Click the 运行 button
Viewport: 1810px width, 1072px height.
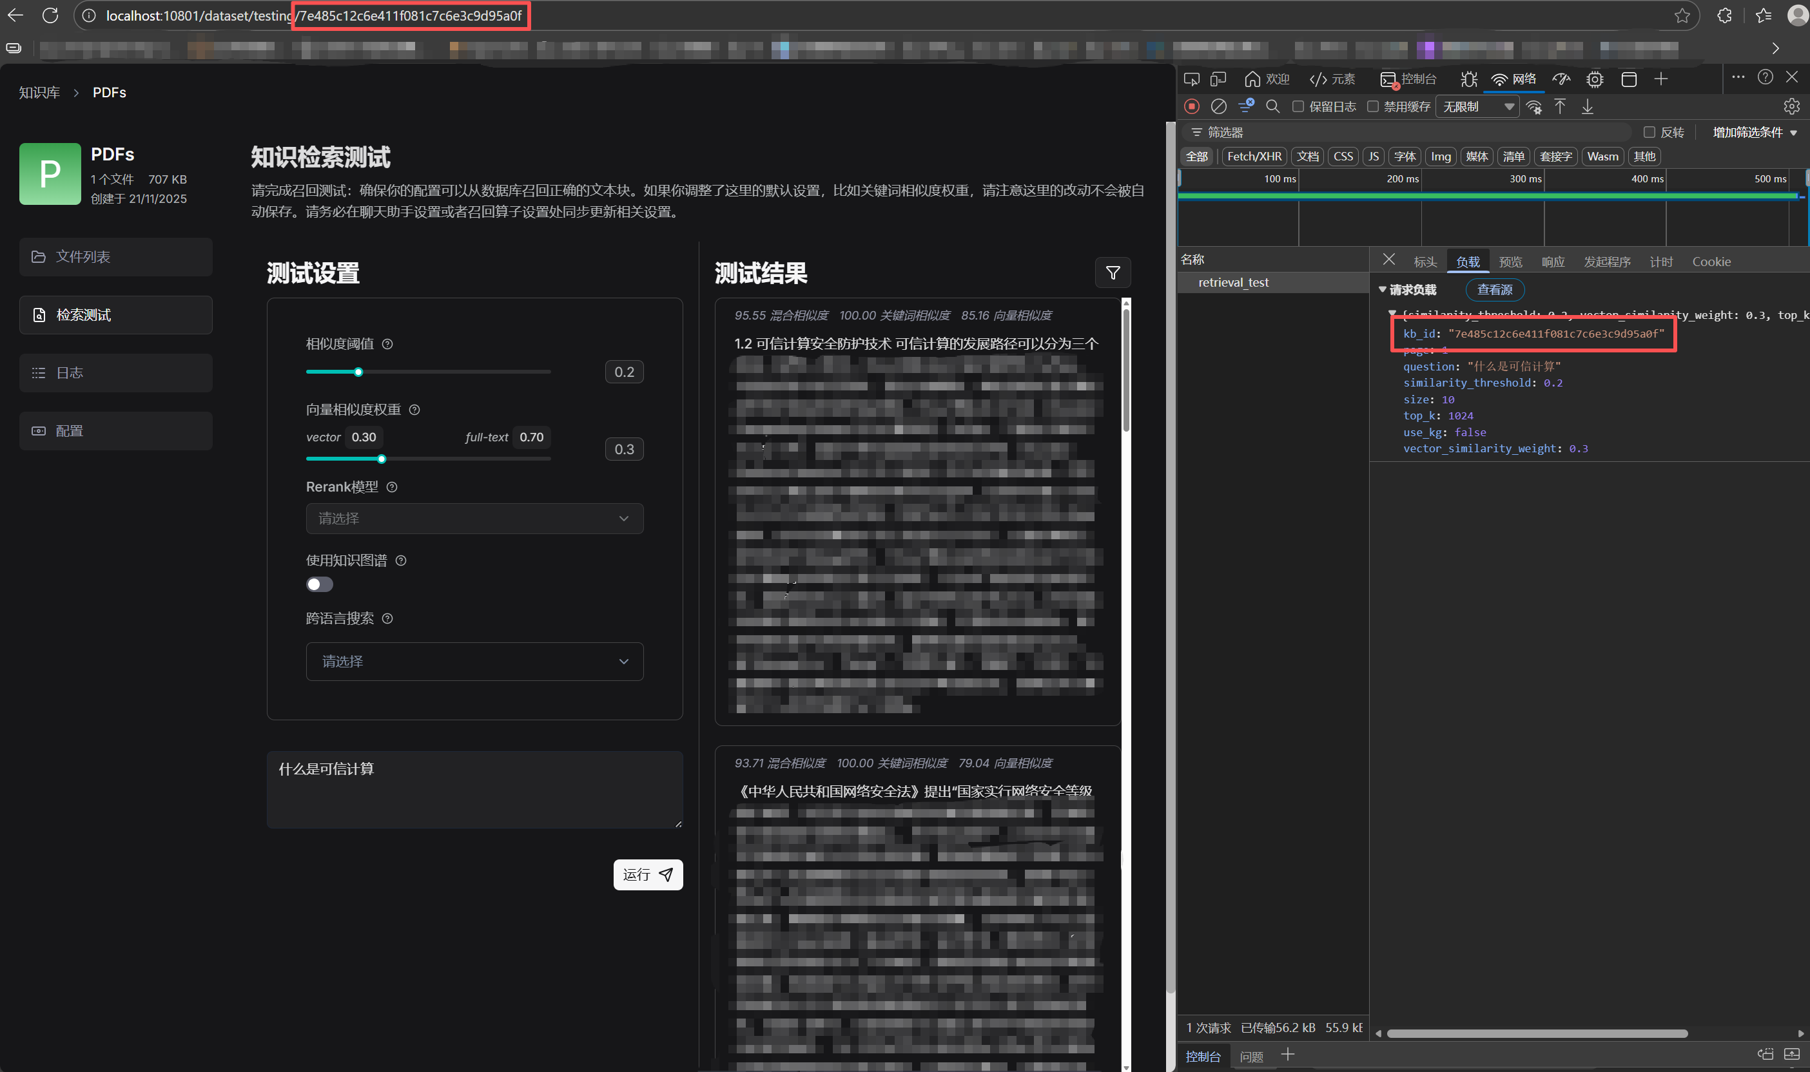[x=647, y=874]
